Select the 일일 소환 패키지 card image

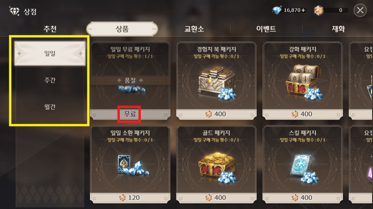pos(133,165)
